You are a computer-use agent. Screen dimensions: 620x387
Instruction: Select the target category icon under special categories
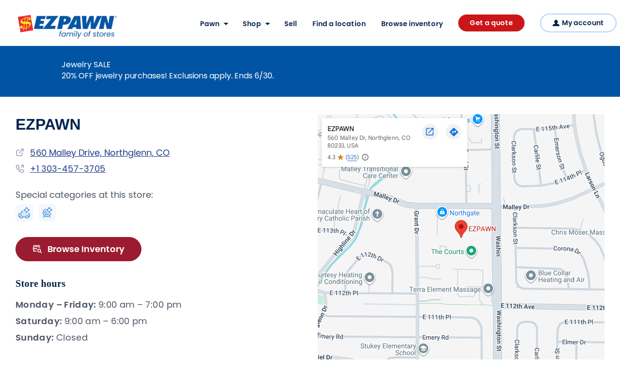click(47, 213)
